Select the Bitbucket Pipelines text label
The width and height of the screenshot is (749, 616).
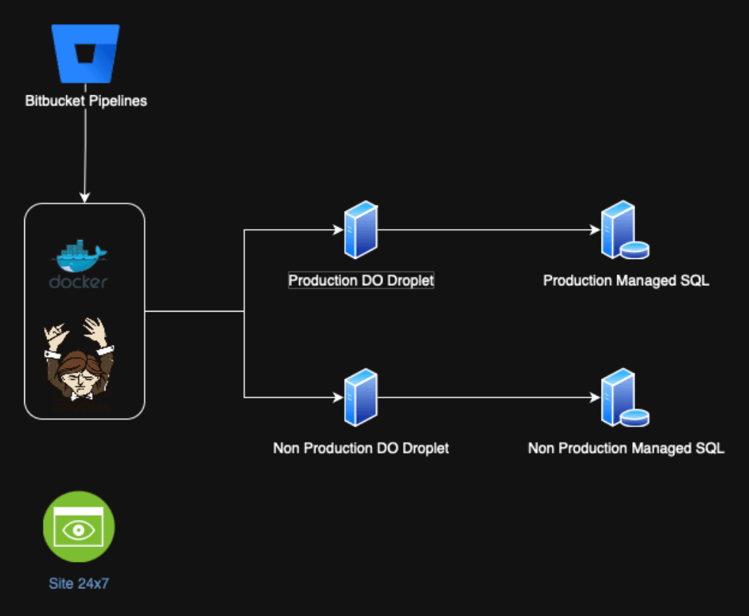tap(85, 101)
